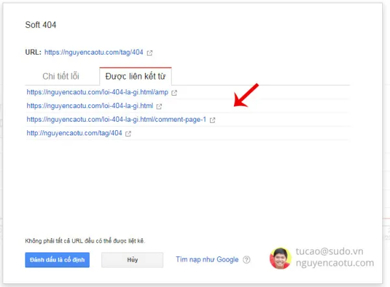Click external icon next to html/amp link
This screenshot has width=390, height=287.
pos(174,93)
